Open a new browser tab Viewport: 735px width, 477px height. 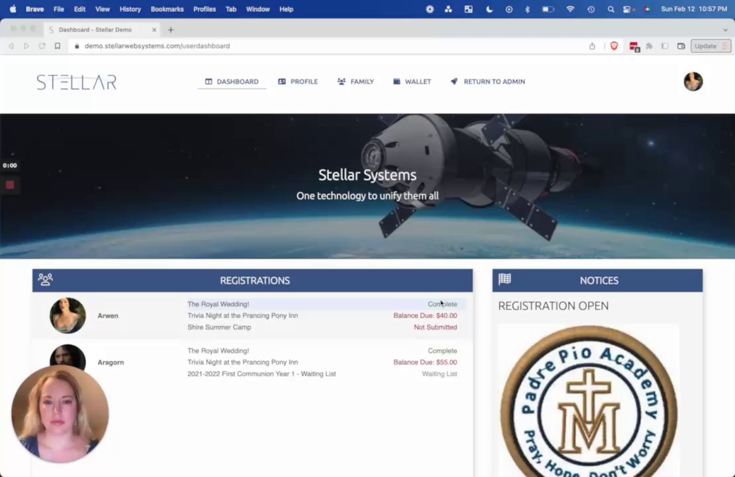[171, 30]
